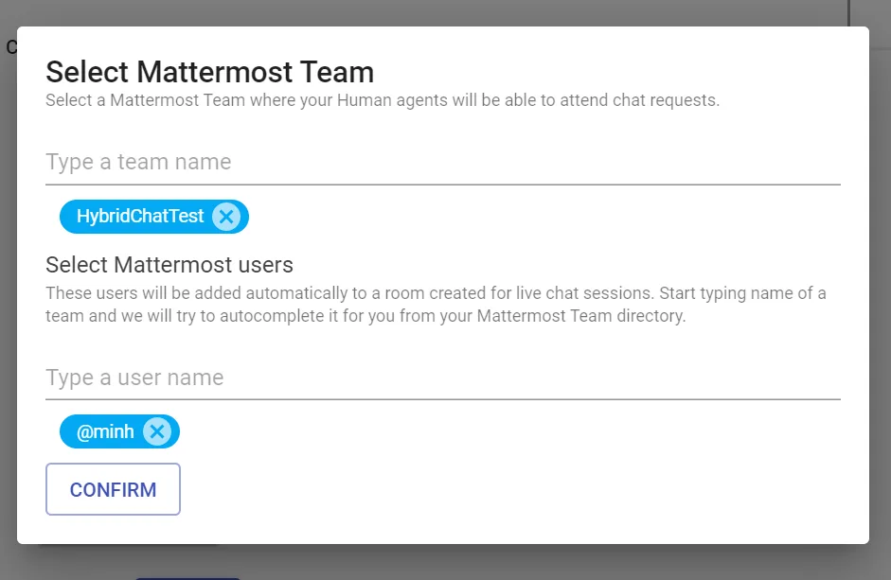
Task: Click the description beginning 'Select a Mattermost Team where'
Action: 383,100
